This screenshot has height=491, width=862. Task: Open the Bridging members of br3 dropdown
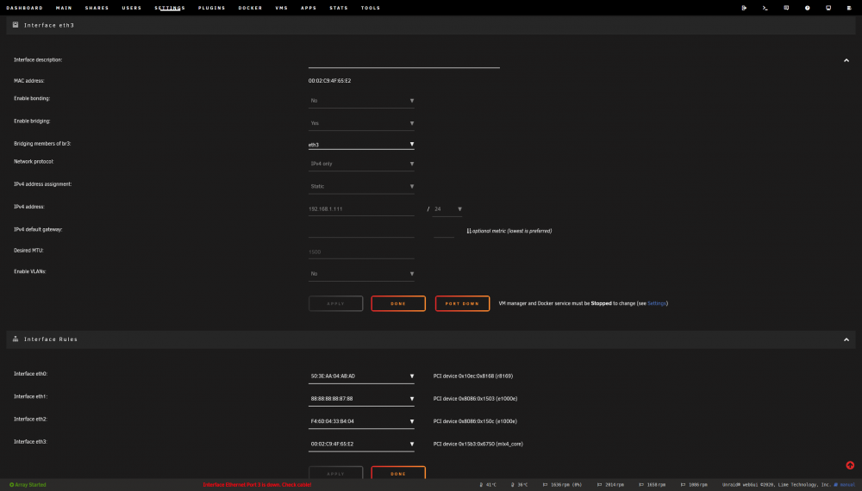tap(361, 145)
